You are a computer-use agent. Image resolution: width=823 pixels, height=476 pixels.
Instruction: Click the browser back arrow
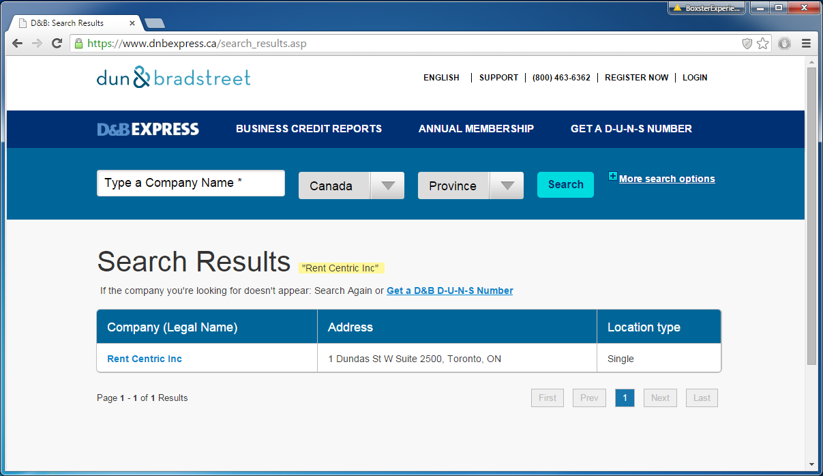click(x=18, y=43)
